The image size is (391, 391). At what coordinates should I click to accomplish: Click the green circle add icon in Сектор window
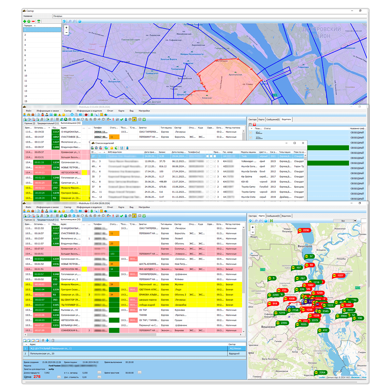(x=29, y=22)
